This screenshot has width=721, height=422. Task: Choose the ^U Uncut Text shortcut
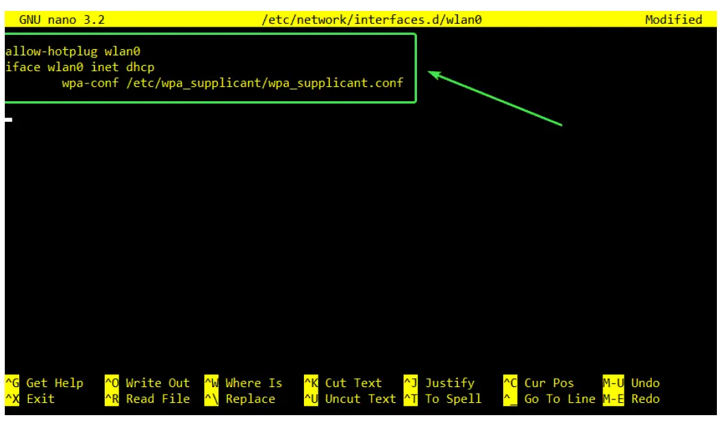[350, 399]
